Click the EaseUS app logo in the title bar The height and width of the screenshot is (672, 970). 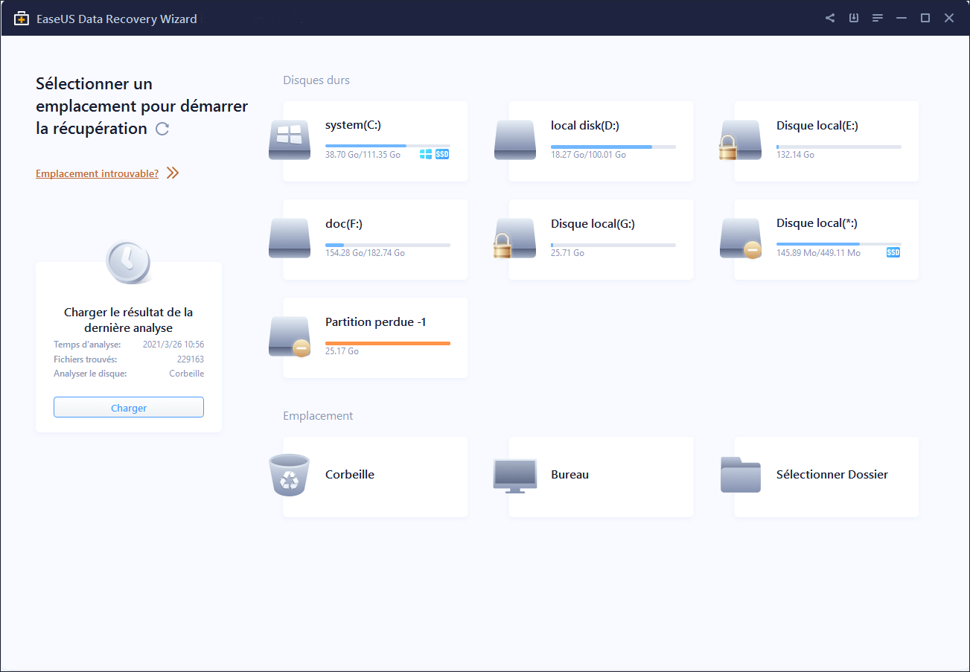click(22, 19)
